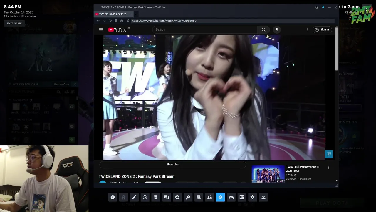The height and width of the screenshot is (212, 376).
Task: Go forward in overlay browser
Action: point(104,21)
